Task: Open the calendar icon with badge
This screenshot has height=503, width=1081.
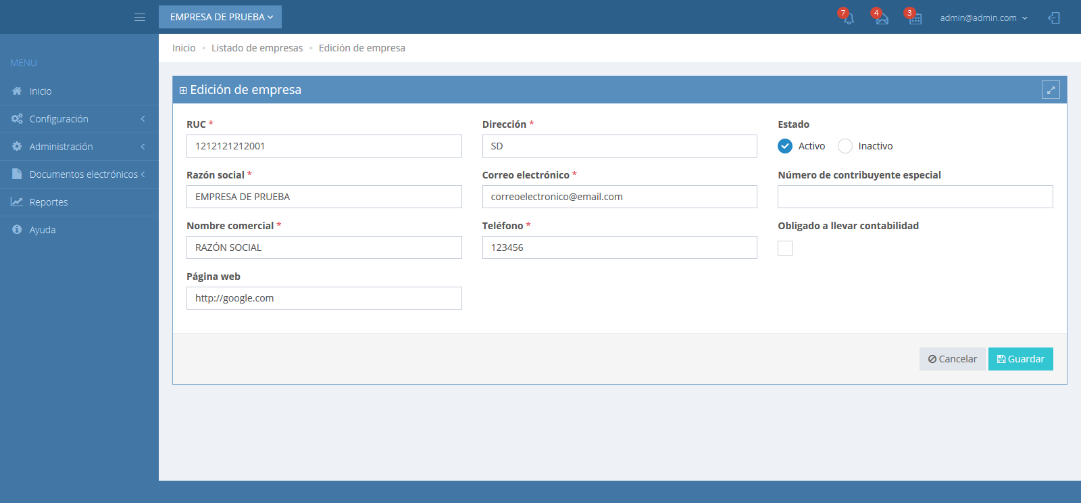Action: tap(915, 18)
